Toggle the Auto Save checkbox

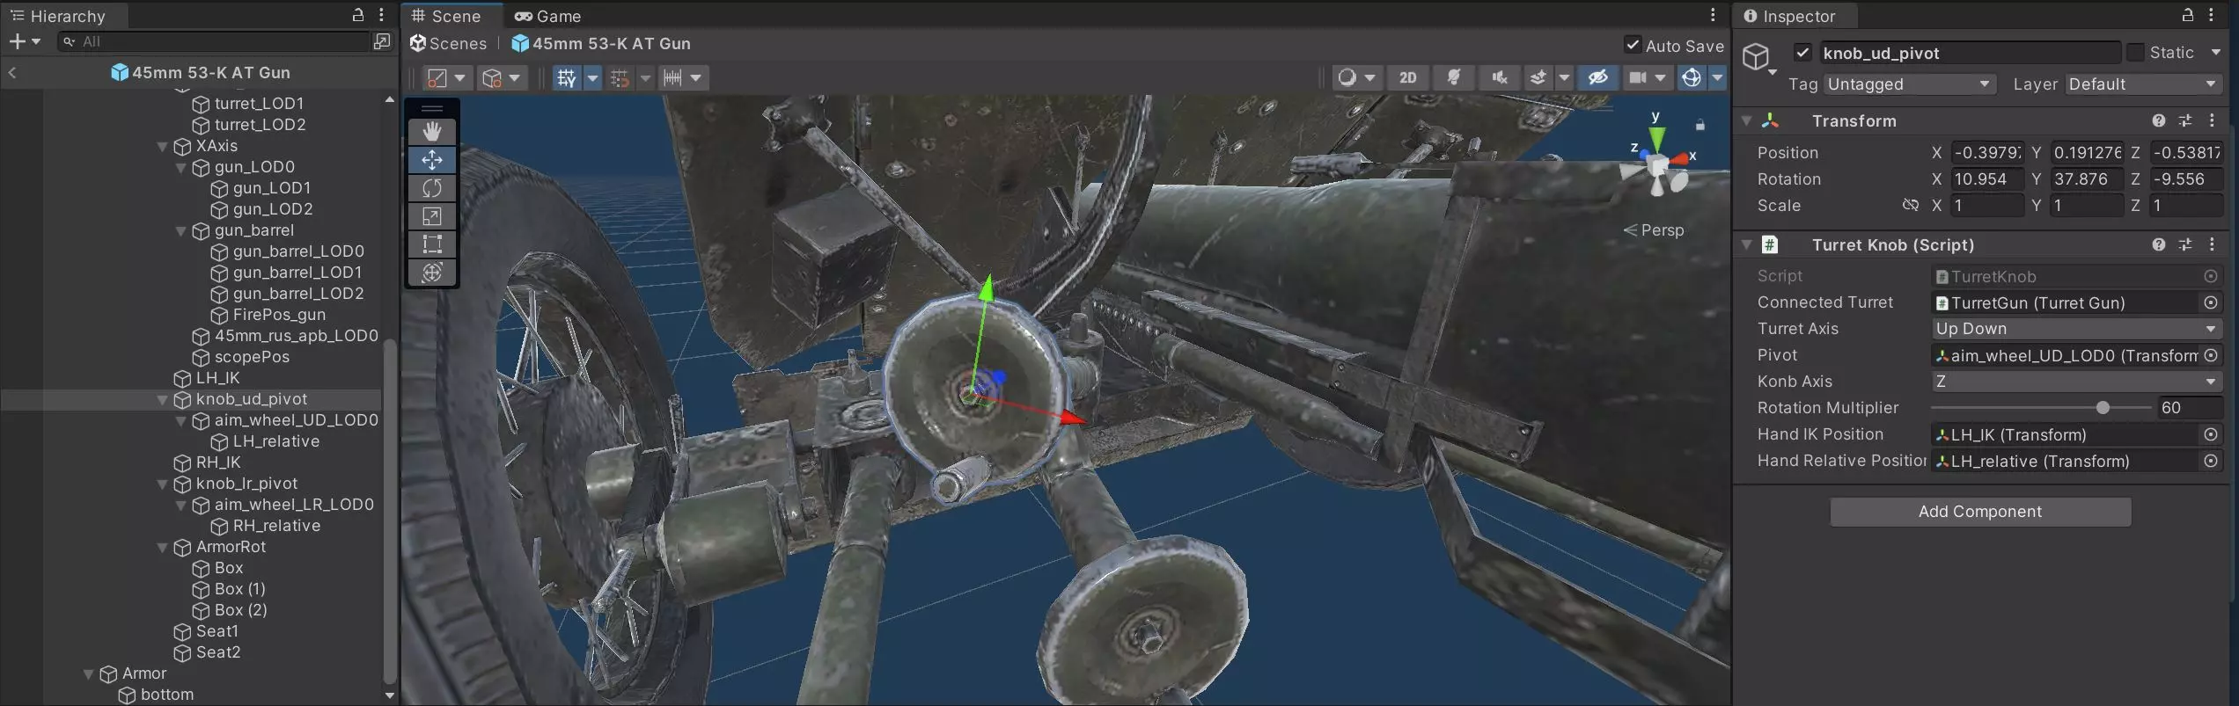tap(1633, 45)
